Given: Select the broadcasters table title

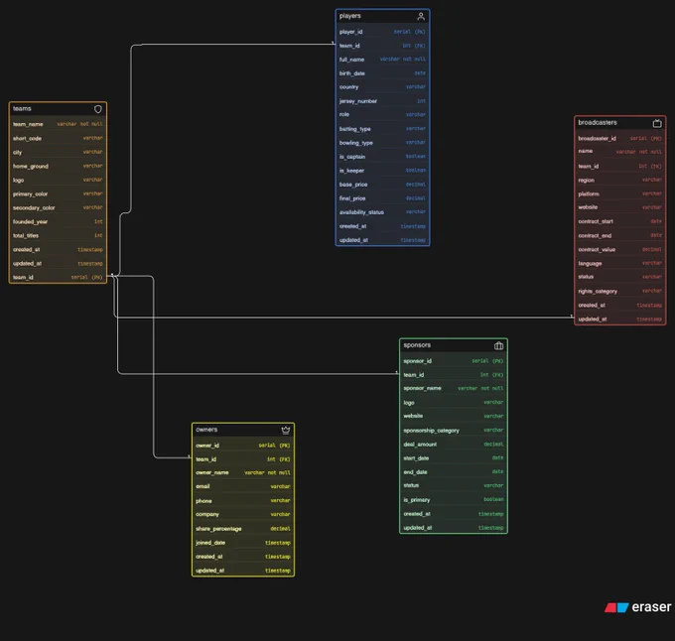Looking at the screenshot, I should click(598, 123).
